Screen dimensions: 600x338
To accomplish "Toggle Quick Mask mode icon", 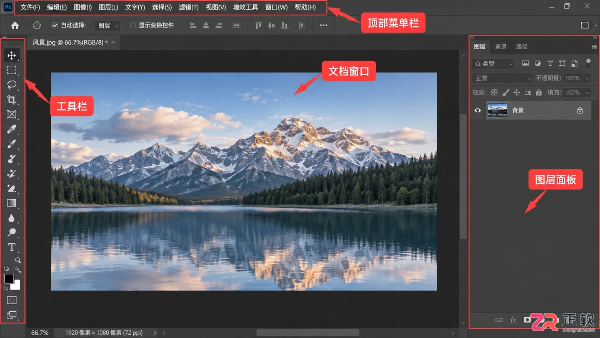I will tap(12, 300).
